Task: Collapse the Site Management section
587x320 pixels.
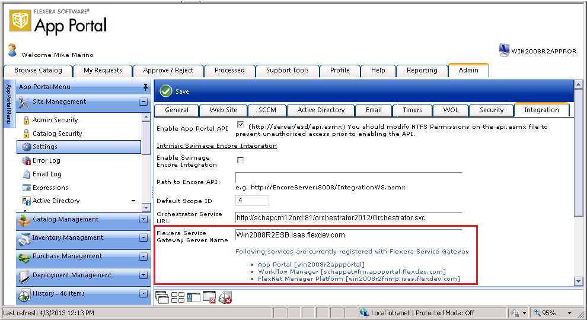Action: coord(143,102)
